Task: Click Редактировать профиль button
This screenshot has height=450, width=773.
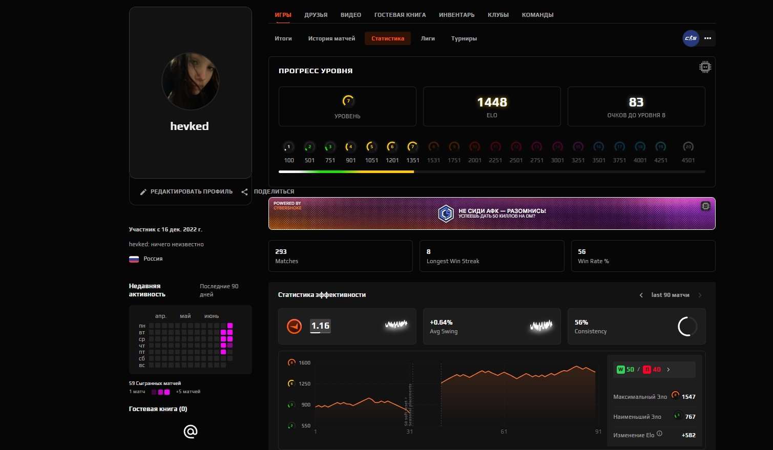Action: [186, 192]
